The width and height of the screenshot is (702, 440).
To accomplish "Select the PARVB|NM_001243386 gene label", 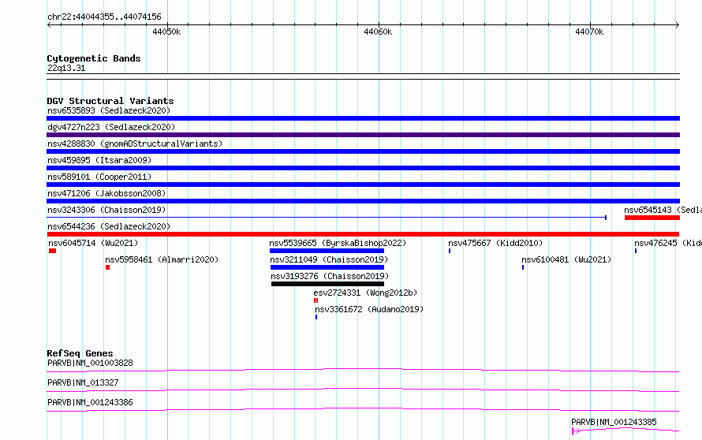I will pos(90,402).
